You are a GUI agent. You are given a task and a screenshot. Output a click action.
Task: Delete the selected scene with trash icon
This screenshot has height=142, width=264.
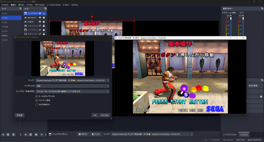(8, 134)
